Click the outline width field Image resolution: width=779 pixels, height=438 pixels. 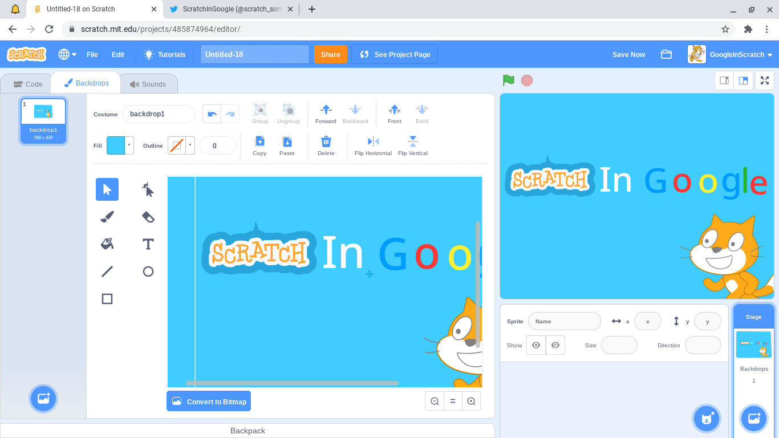point(218,145)
